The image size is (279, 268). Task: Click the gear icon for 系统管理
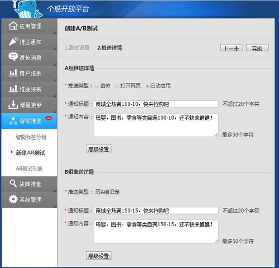pyautogui.click(x=13, y=199)
